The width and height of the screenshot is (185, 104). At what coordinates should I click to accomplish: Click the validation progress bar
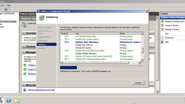102,68
